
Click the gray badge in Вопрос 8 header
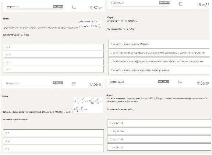coord(164,3)
